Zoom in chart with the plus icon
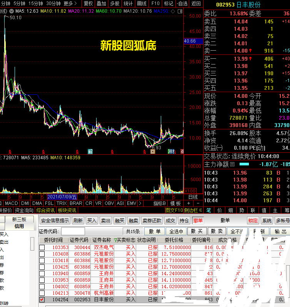Screen dimensions: 290x307 tap(189, 203)
